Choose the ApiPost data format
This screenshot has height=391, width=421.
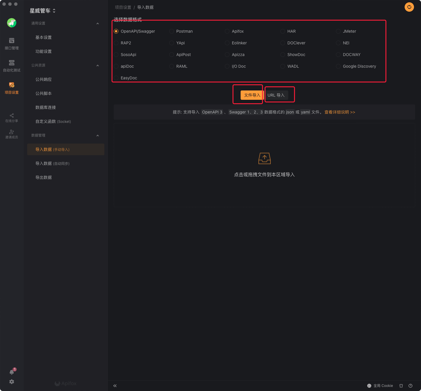click(x=172, y=55)
